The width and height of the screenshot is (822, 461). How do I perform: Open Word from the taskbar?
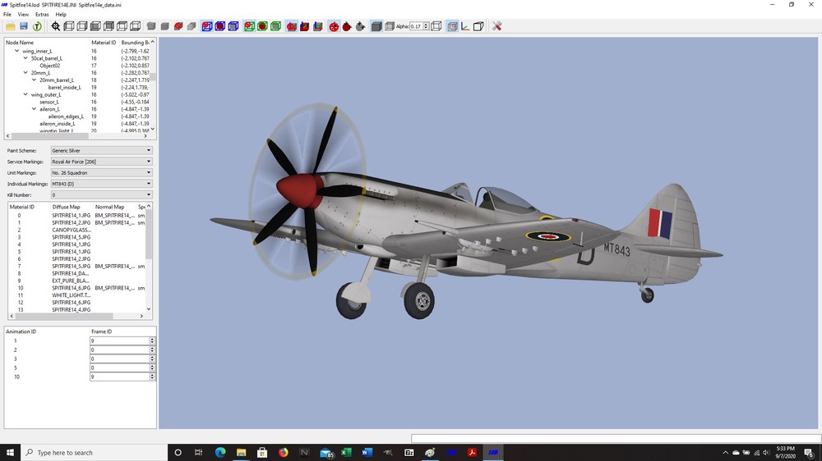(367, 453)
